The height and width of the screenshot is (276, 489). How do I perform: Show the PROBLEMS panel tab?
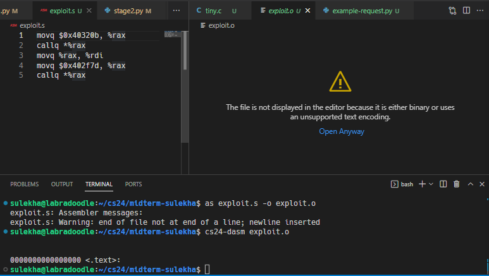pyautogui.click(x=24, y=184)
